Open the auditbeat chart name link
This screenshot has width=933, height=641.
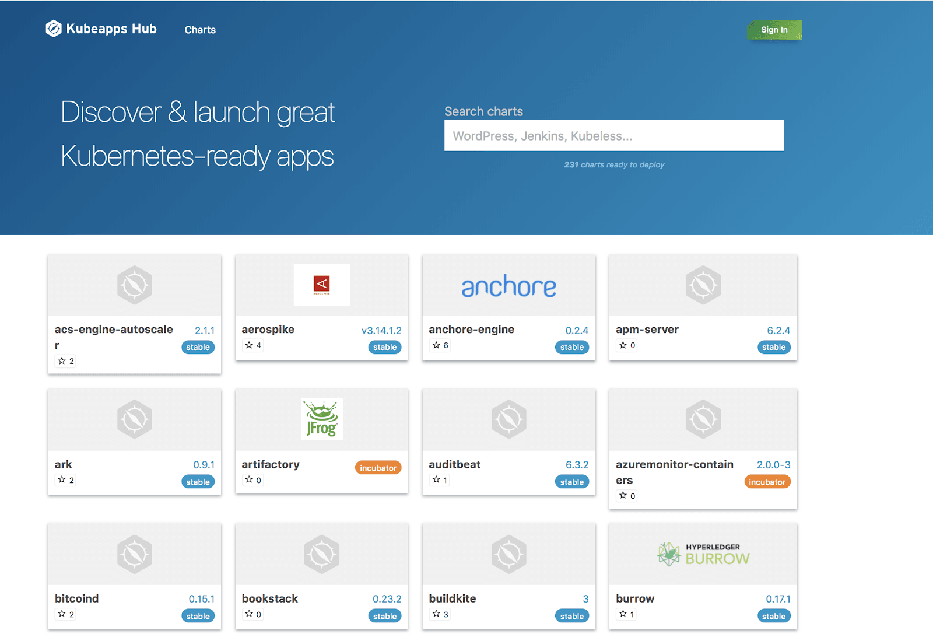tap(454, 464)
